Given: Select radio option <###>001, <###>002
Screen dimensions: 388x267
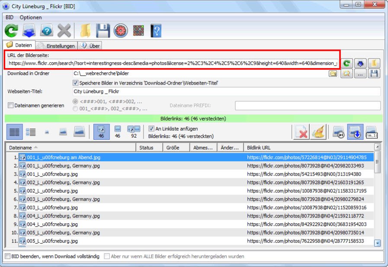Looking at the screenshot, I should pos(75,101).
